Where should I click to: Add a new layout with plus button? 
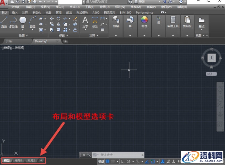[41, 160]
